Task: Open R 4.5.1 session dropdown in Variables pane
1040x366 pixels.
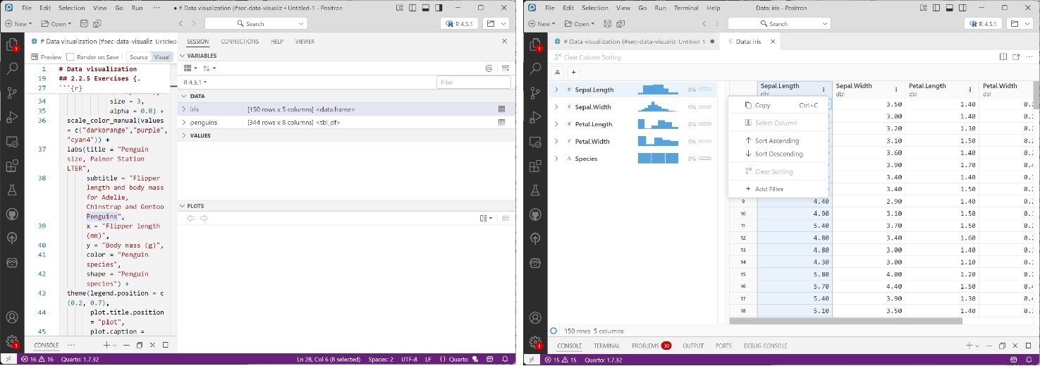Action: click(195, 83)
